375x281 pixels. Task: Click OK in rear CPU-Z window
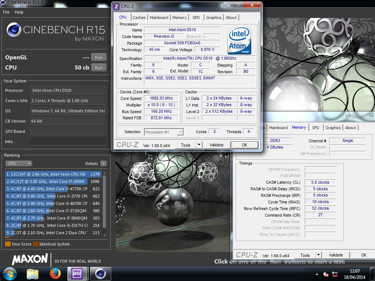coord(364,255)
